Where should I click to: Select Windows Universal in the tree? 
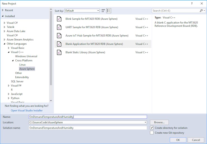pos(26,56)
